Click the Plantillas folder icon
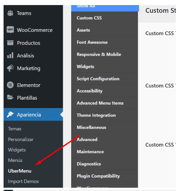 pos(10,97)
